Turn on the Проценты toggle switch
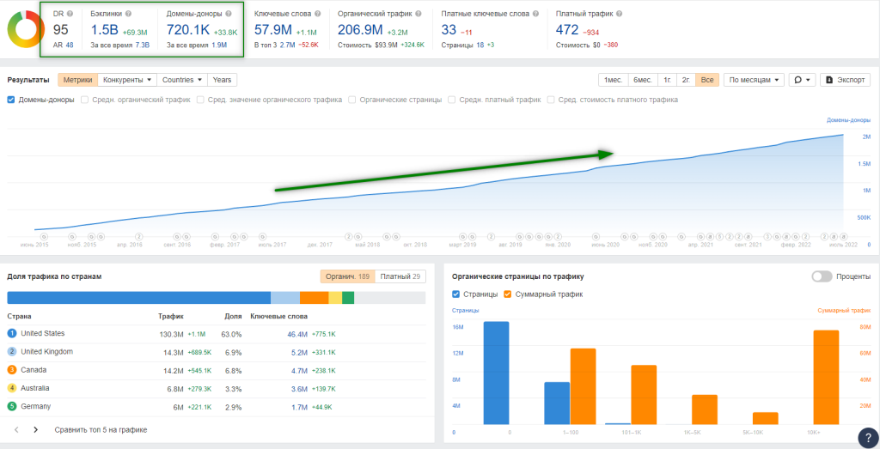The height and width of the screenshot is (449, 880). pos(822,276)
